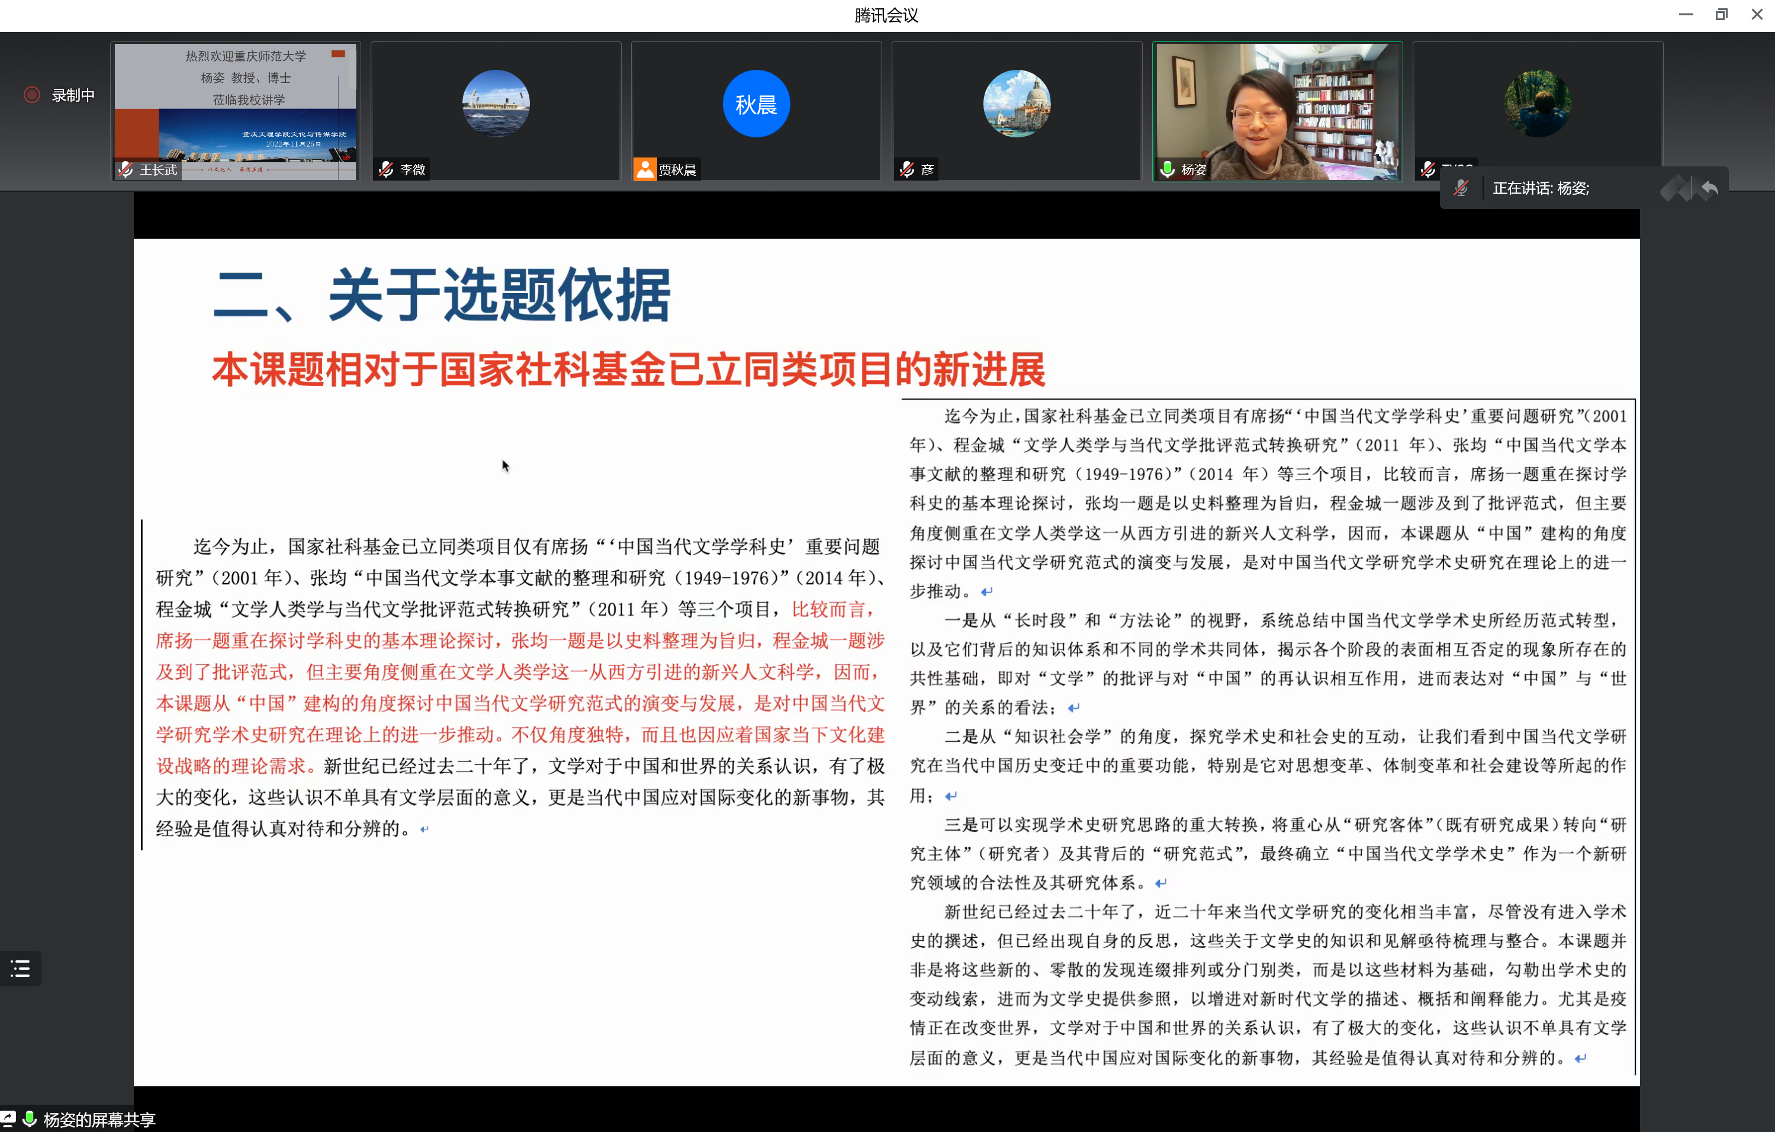The width and height of the screenshot is (1775, 1132).
Task: Click the muted microphone in speaking bar
Action: click(x=1461, y=189)
